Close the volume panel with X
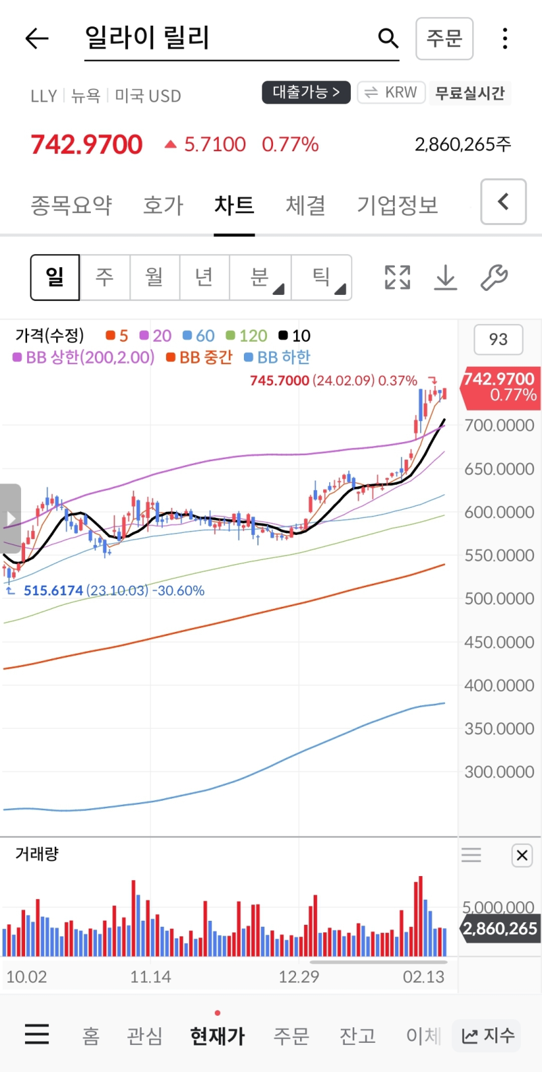 [522, 856]
